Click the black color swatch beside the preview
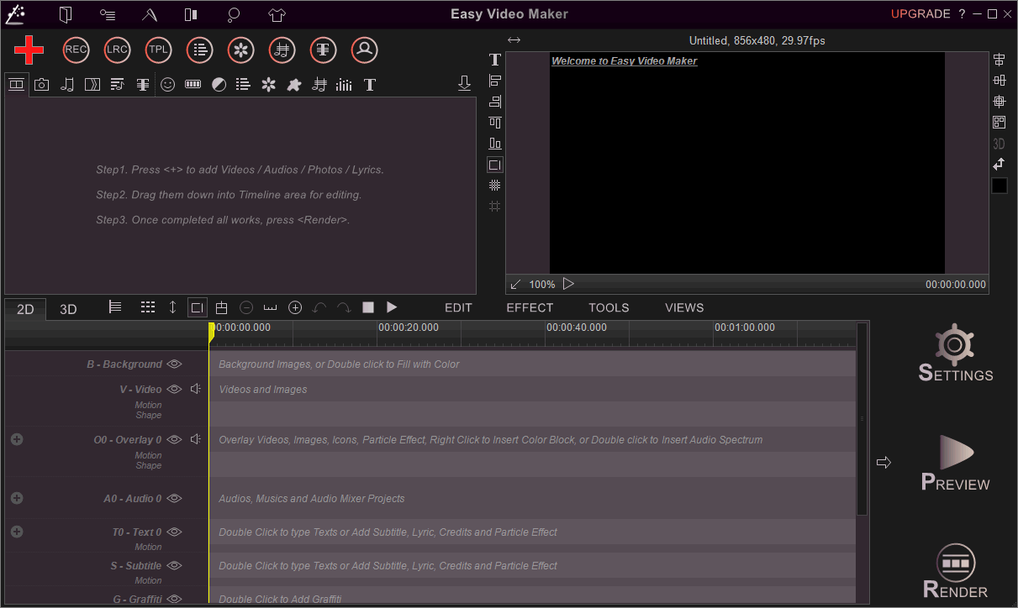Image resolution: width=1018 pixels, height=608 pixels. [1000, 185]
